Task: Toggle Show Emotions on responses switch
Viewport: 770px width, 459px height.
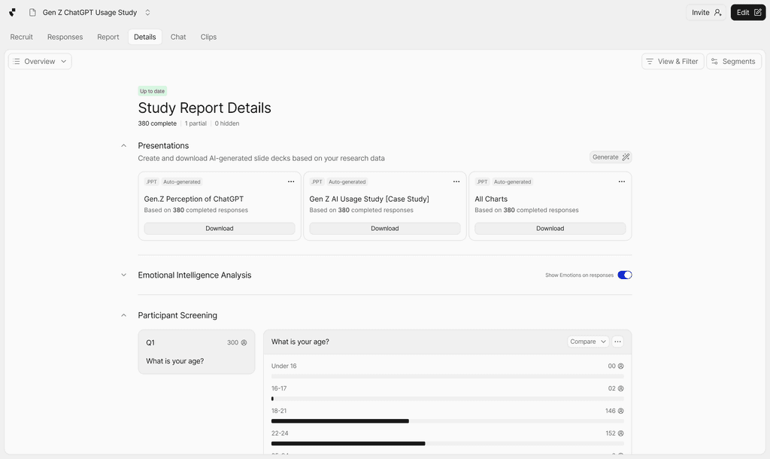Action: [x=625, y=275]
